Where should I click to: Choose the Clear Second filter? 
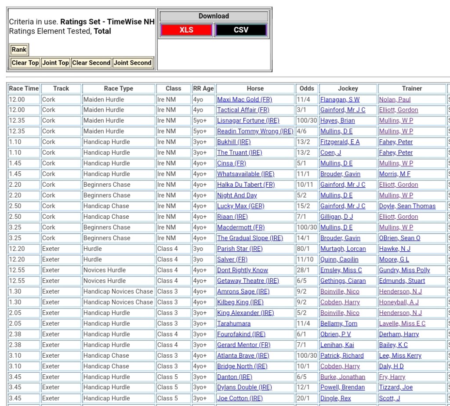click(x=91, y=63)
